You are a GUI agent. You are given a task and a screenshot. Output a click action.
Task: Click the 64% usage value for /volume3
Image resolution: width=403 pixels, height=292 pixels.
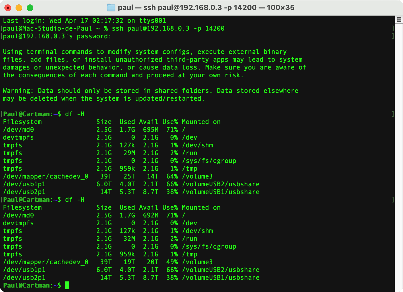[x=172, y=176]
